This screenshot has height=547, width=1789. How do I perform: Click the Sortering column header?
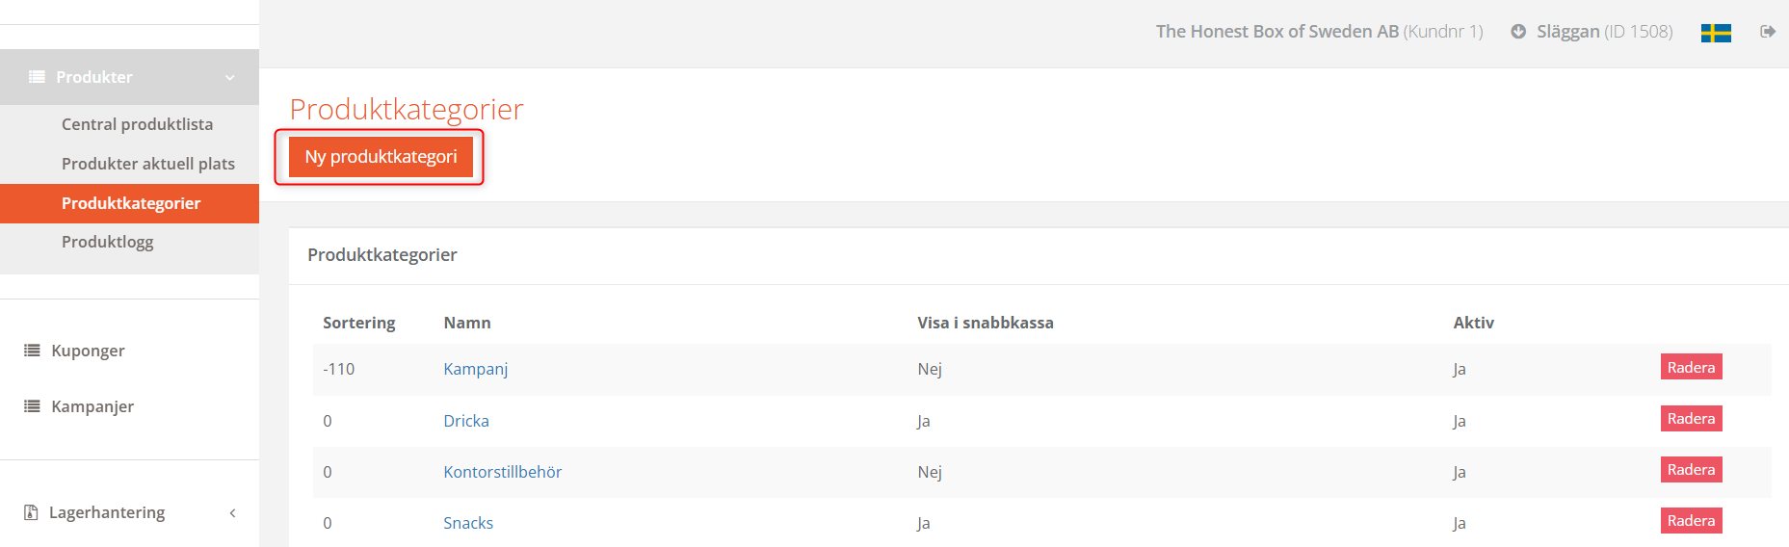358,323
